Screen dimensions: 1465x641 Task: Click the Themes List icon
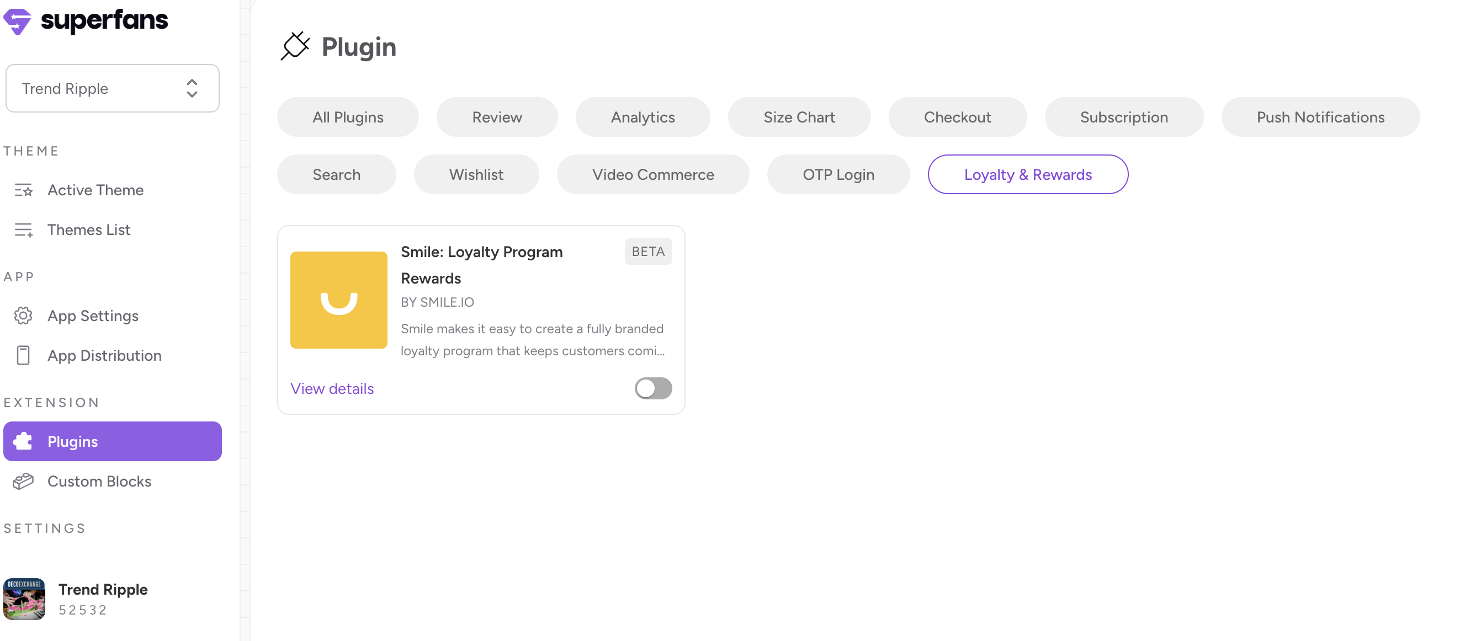coord(23,229)
